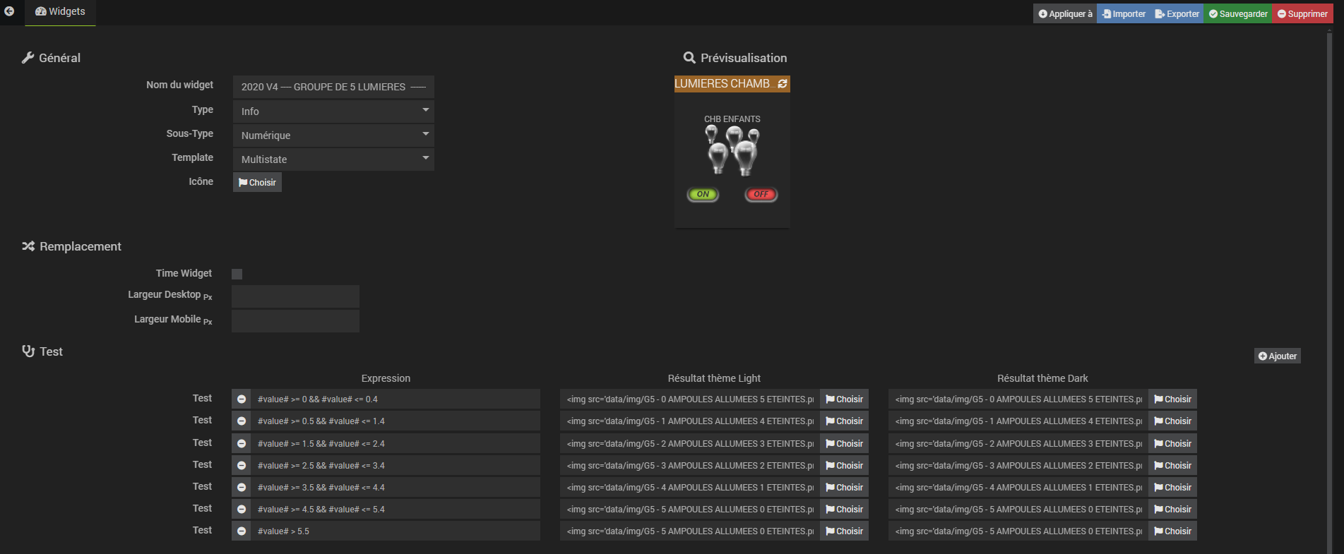Screen dimensions: 1344x554
Task: Enable the Time Widget checkbox
Action: (x=237, y=274)
